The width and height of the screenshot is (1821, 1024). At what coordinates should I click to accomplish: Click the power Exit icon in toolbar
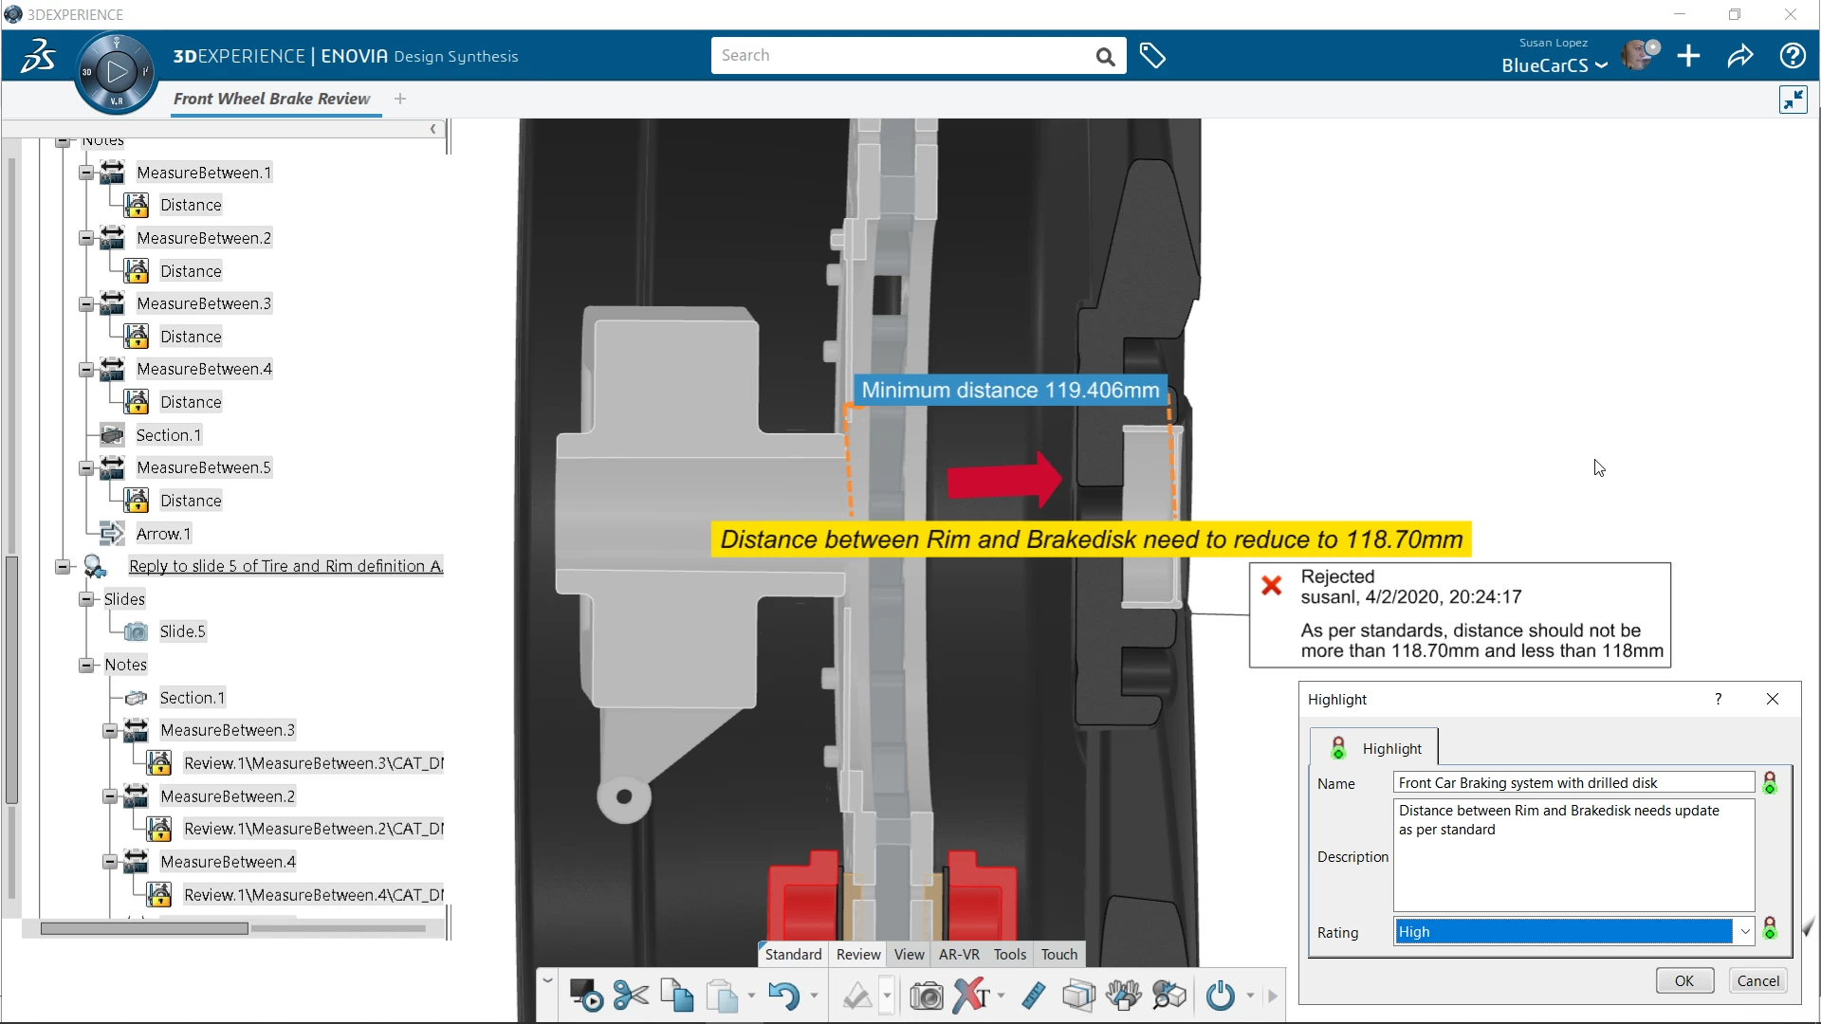[1220, 997]
